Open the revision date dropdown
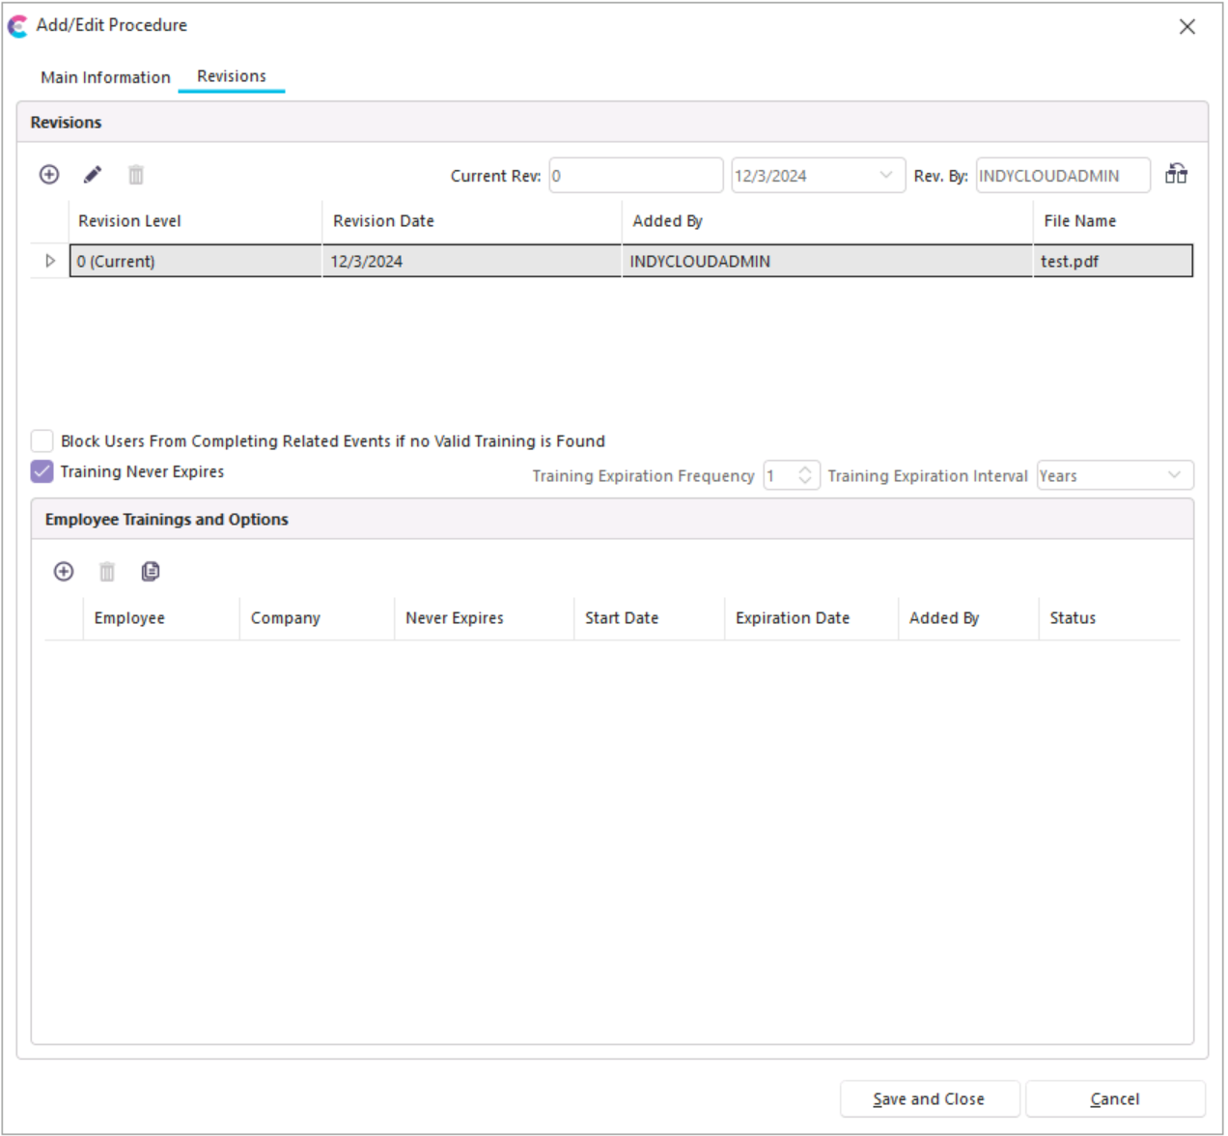 click(885, 176)
